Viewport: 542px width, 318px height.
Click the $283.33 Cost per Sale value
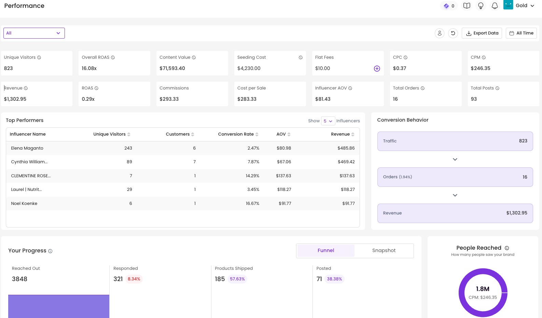click(x=247, y=99)
